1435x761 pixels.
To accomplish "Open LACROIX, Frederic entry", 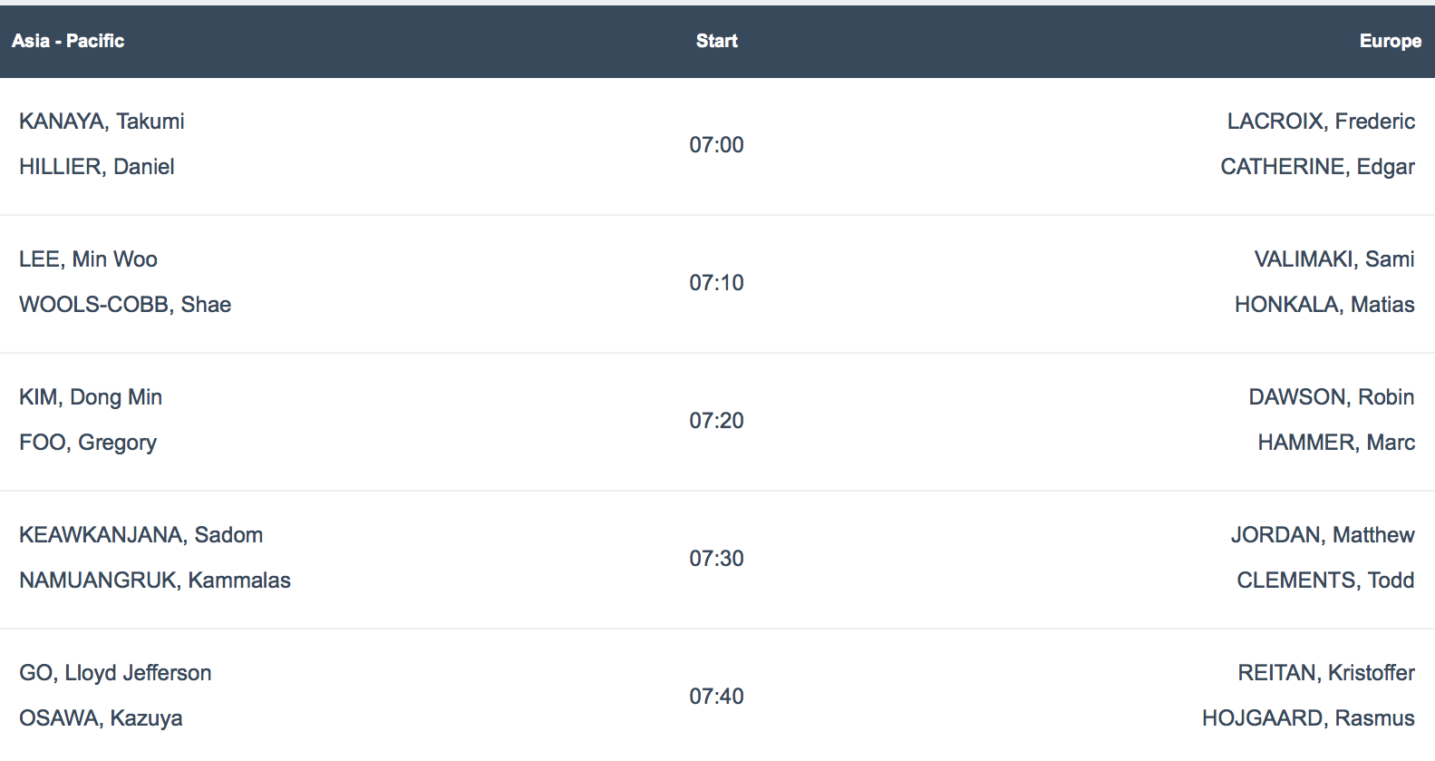I will click(1321, 122).
